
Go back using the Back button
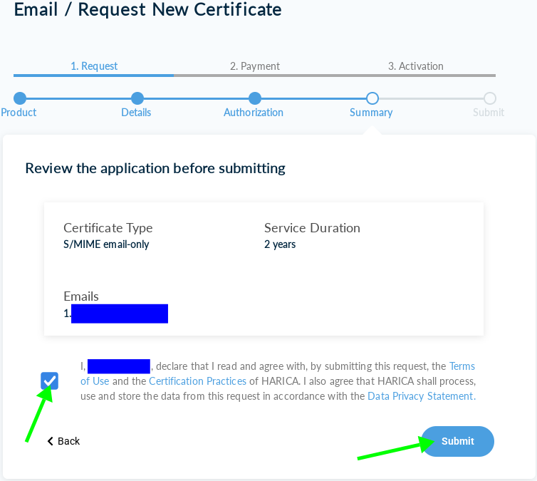pyautogui.click(x=63, y=441)
